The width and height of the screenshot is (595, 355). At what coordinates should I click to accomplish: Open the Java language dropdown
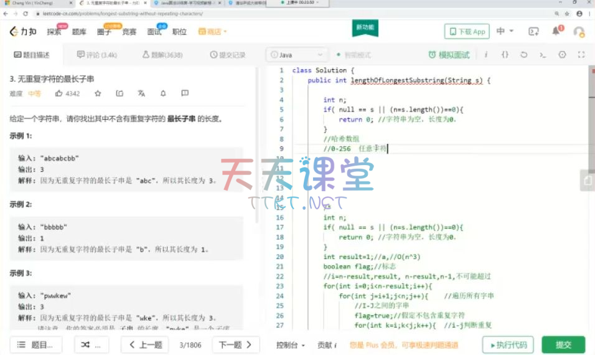(x=297, y=55)
